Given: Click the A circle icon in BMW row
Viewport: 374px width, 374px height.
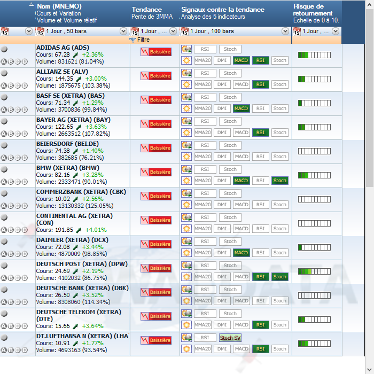Looking at the screenshot, I should (4, 182).
